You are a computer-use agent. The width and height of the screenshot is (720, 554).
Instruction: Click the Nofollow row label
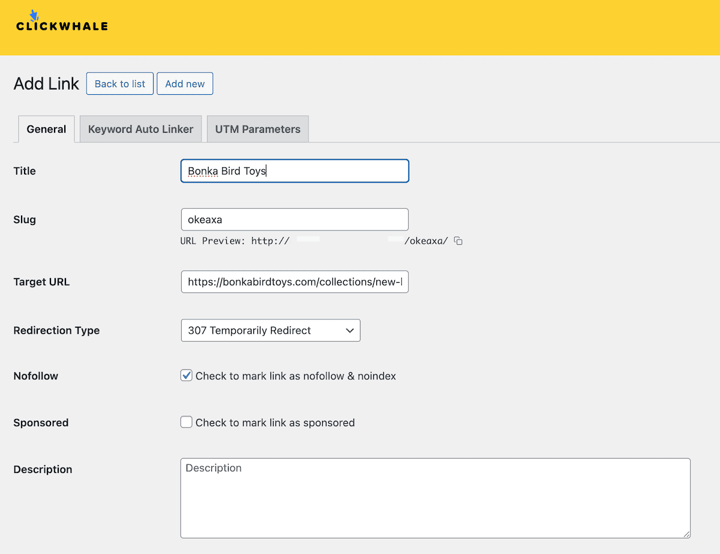pyautogui.click(x=36, y=376)
